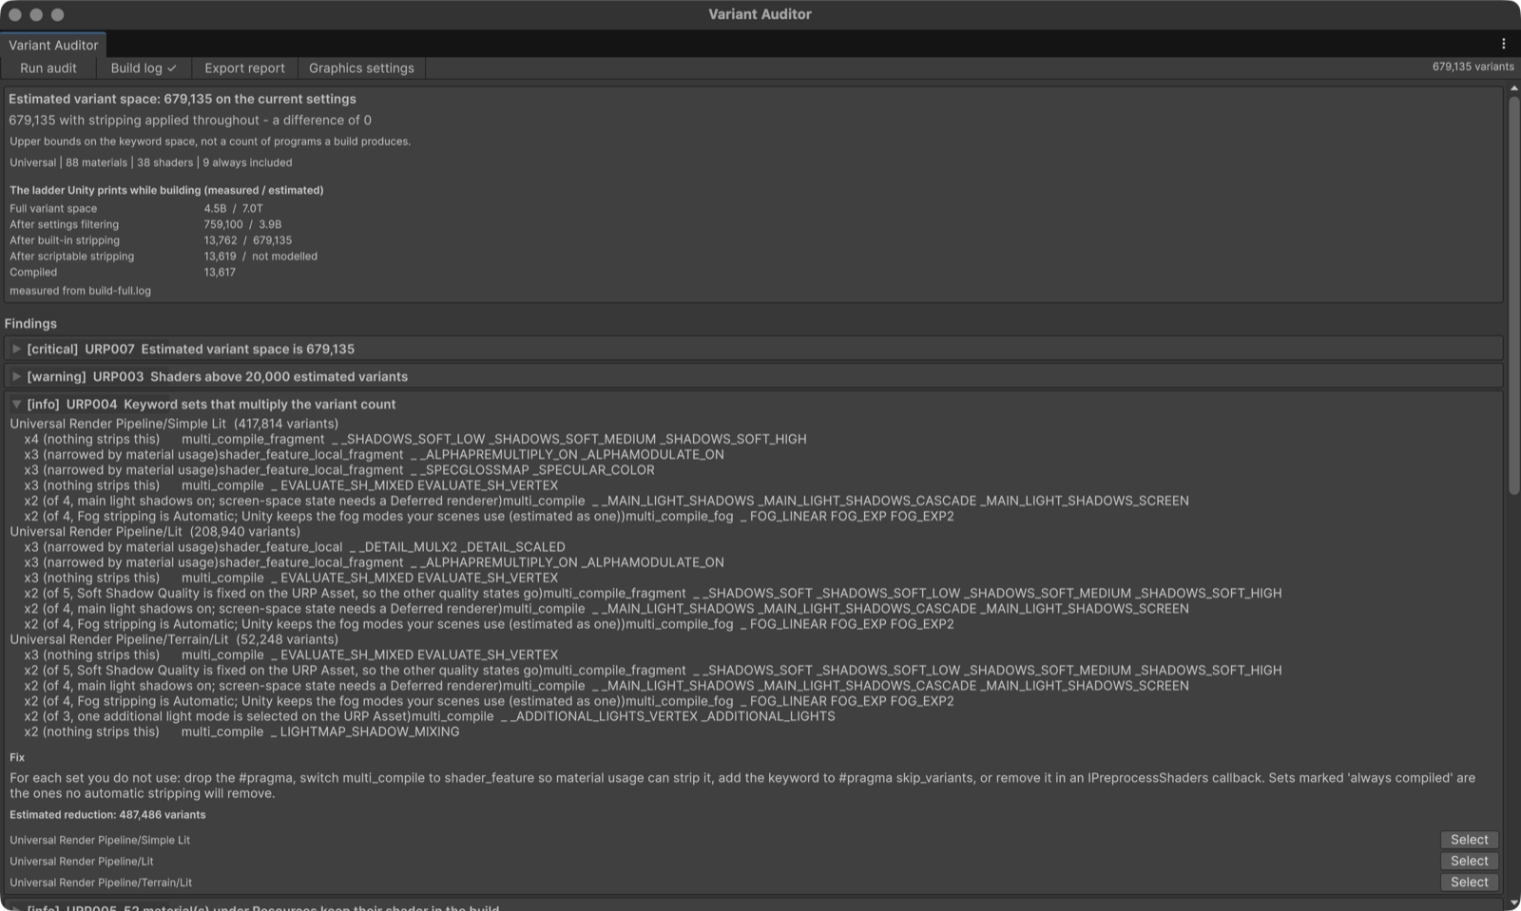Click 'Estimated variant space: 679,135' heading

pos(183,99)
